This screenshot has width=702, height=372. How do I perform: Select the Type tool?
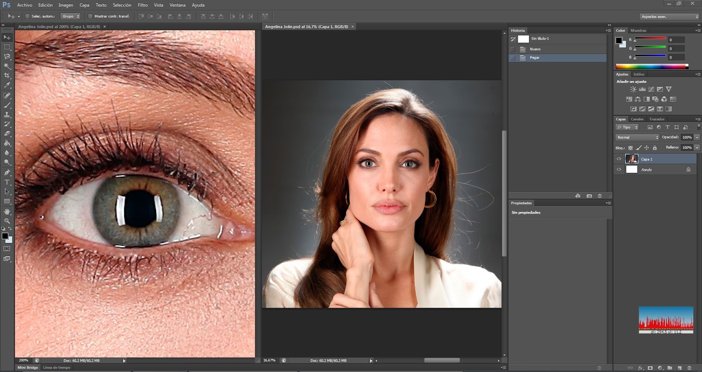pyautogui.click(x=7, y=182)
